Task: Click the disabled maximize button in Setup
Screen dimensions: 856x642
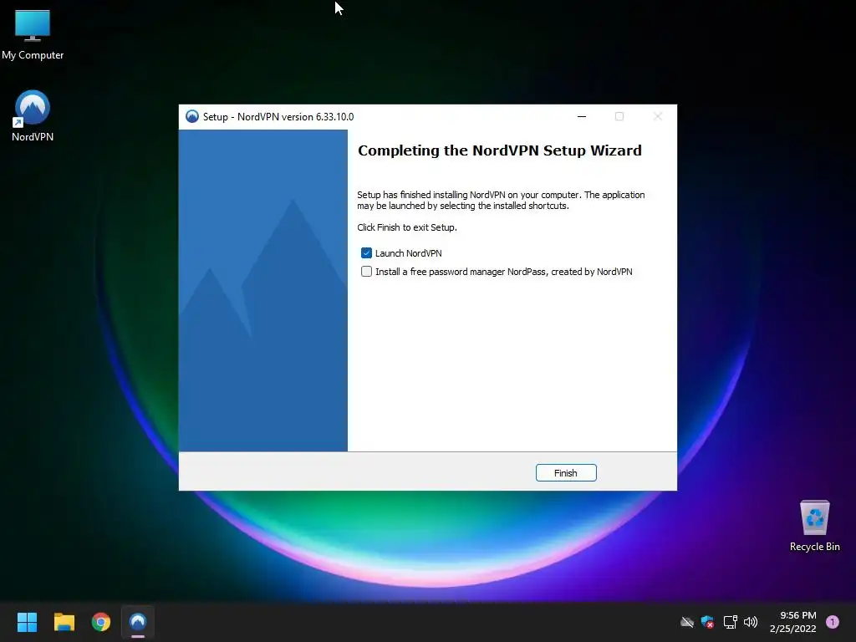Action: (619, 116)
